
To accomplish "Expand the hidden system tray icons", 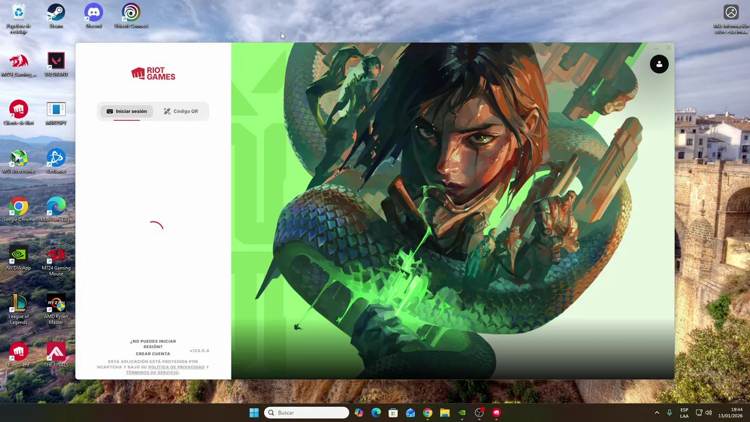I will pos(656,413).
